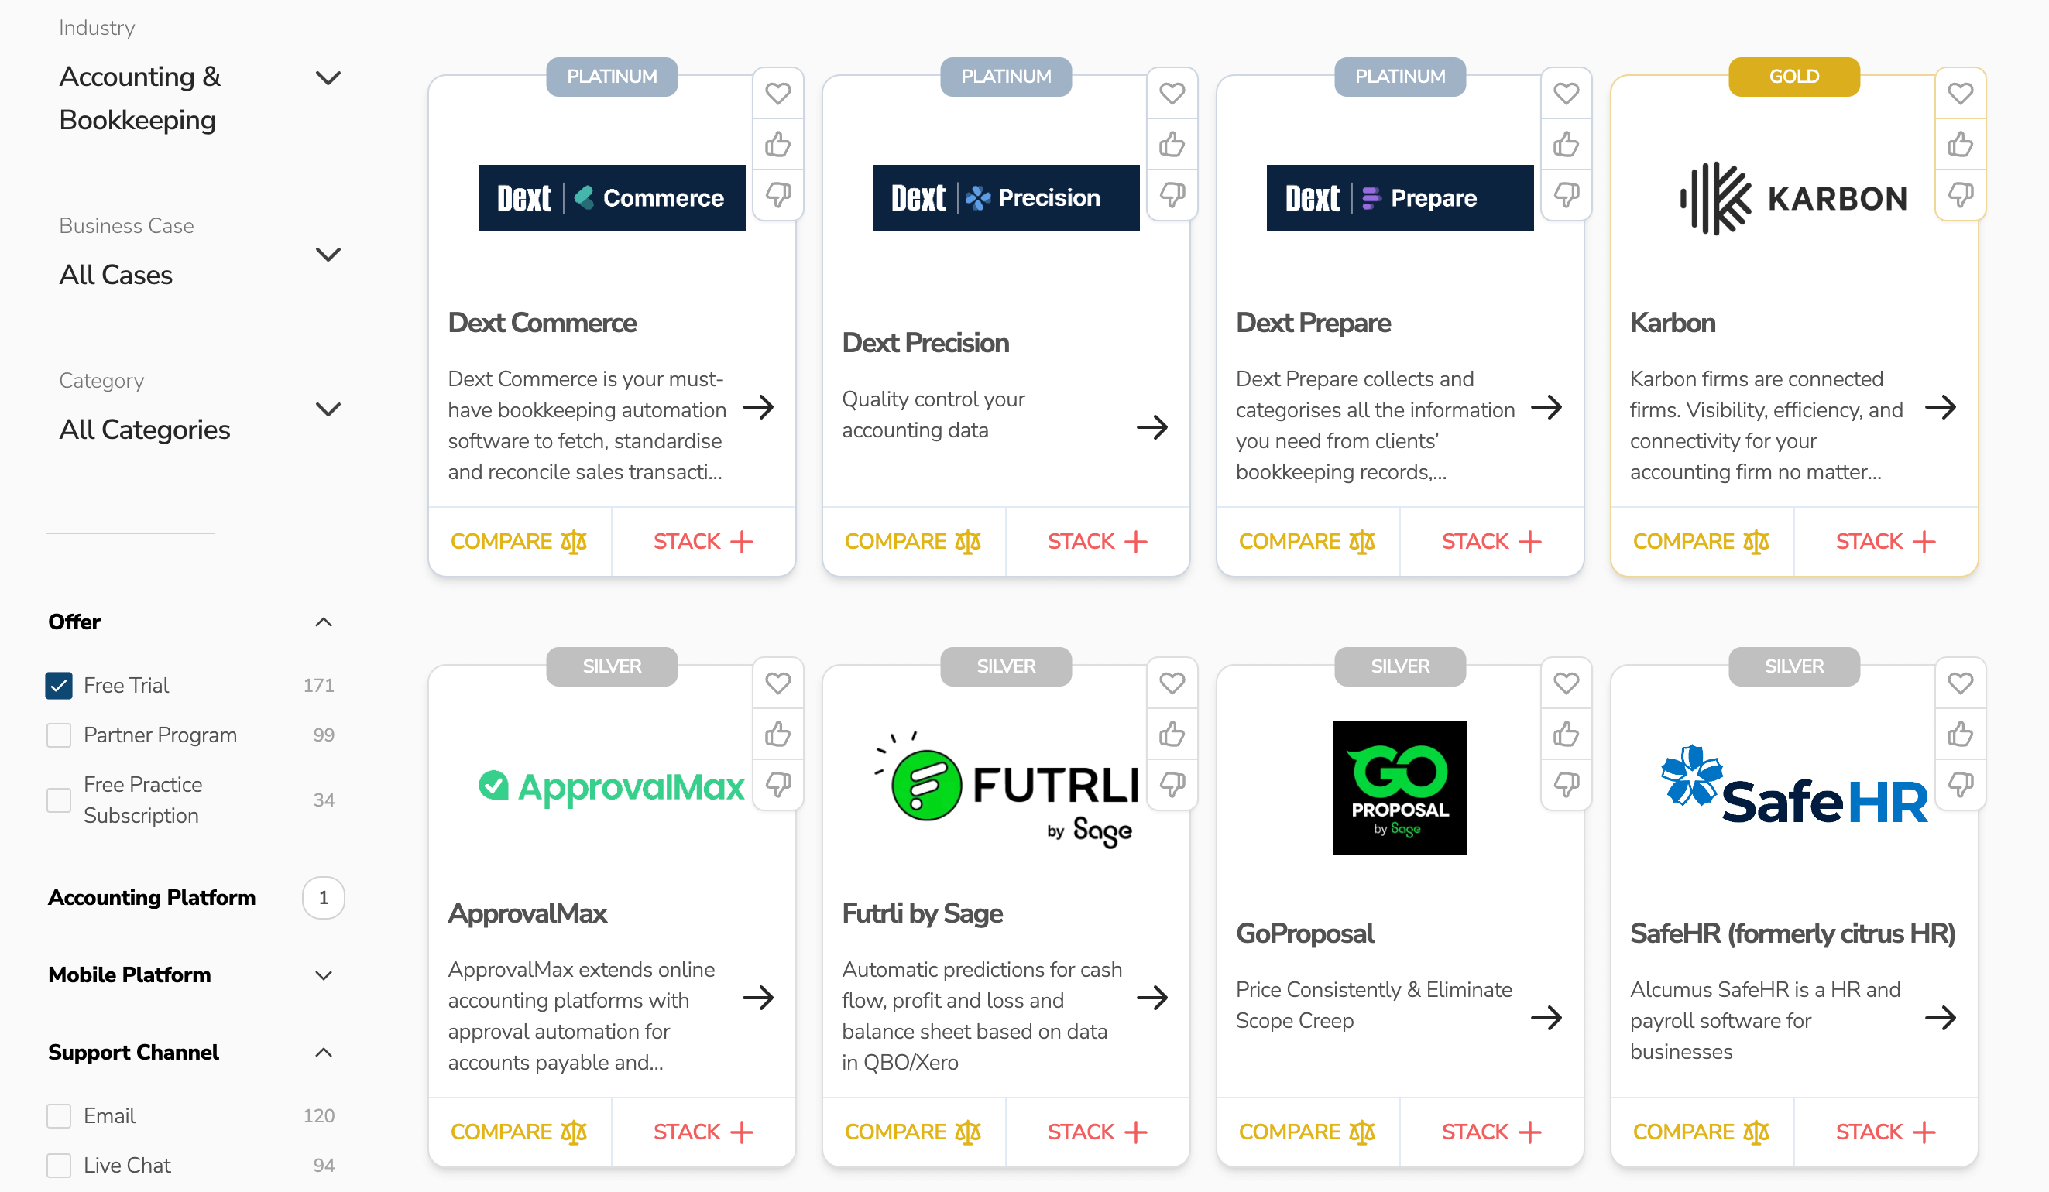Enable the Partner Program filter
2049x1192 pixels.
click(59, 735)
